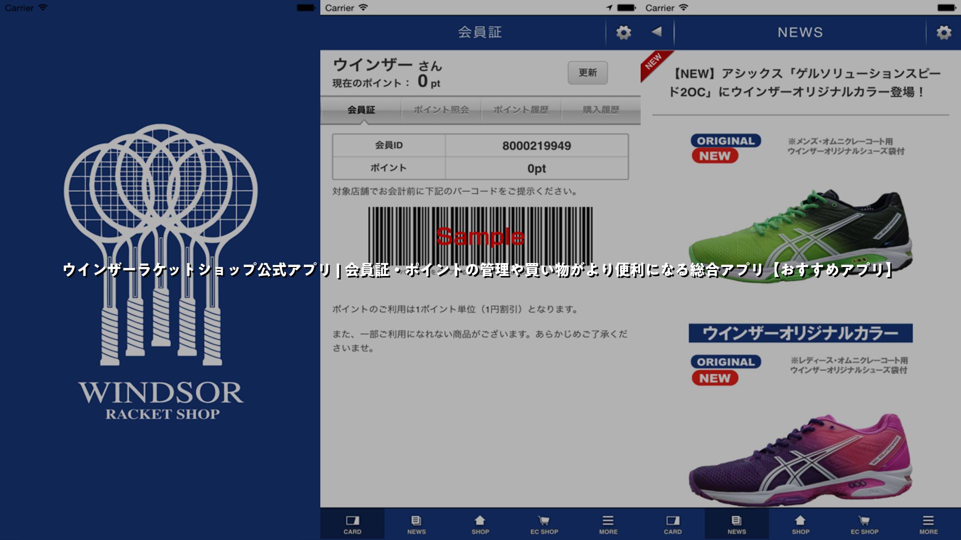Screen dimensions: 961x540
Task: Switch to 購入履歴 tab
Action: coord(601,110)
